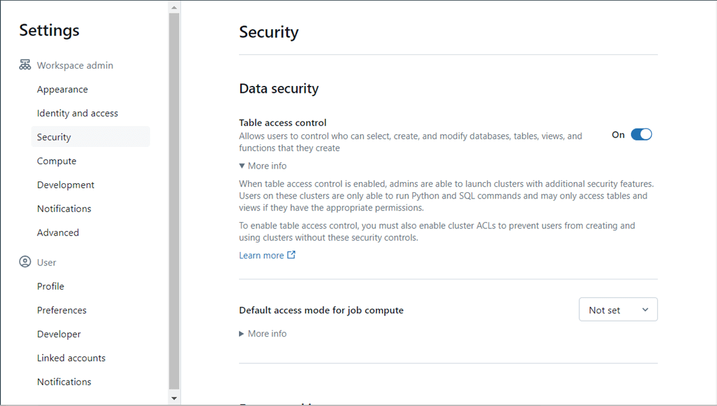Click the Workspace admin icon

point(25,65)
